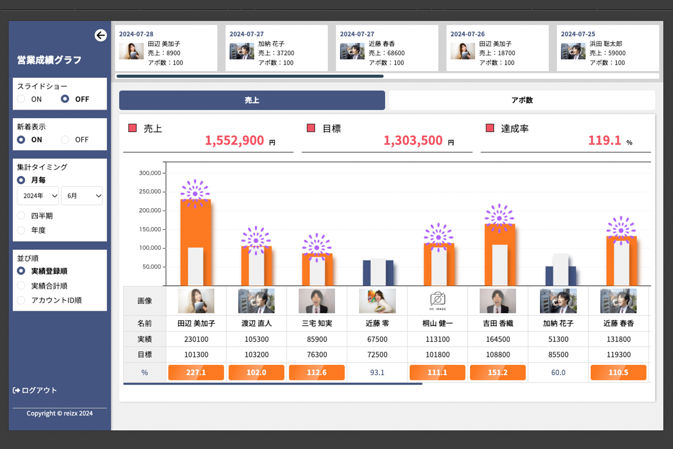
Task: Switch to the アポ数 tab
Action: point(522,100)
